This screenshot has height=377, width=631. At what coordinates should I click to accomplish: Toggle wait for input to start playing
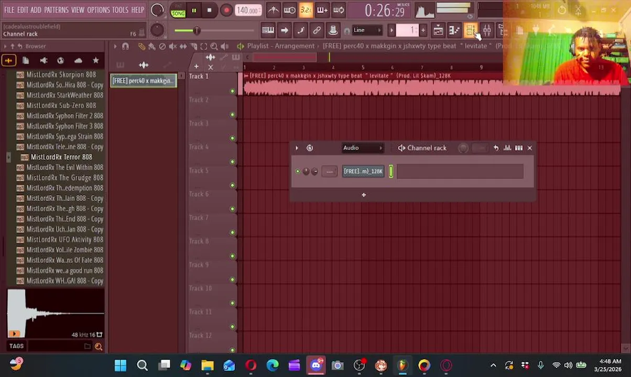tap(289, 10)
